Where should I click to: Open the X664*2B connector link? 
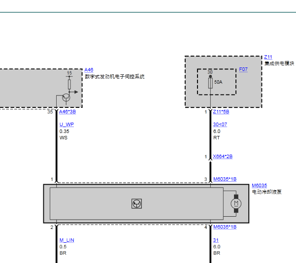pos(223,157)
